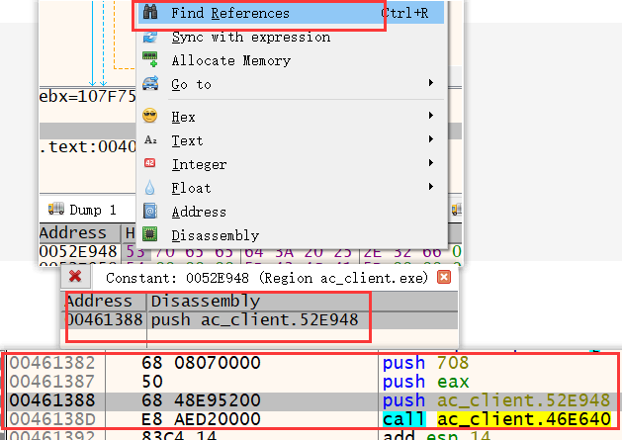Click the Sync with expression icon
The width and height of the screenshot is (622, 440).
coord(150,38)
